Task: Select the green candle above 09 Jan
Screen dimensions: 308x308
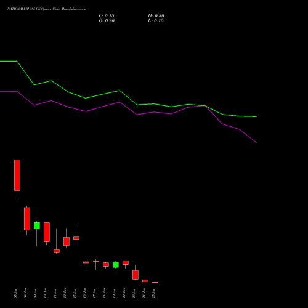Action: pos(37,225)
